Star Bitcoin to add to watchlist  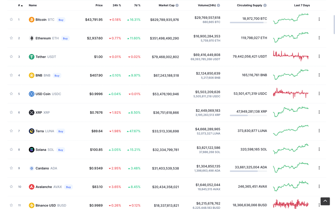[x=11, y=20]
